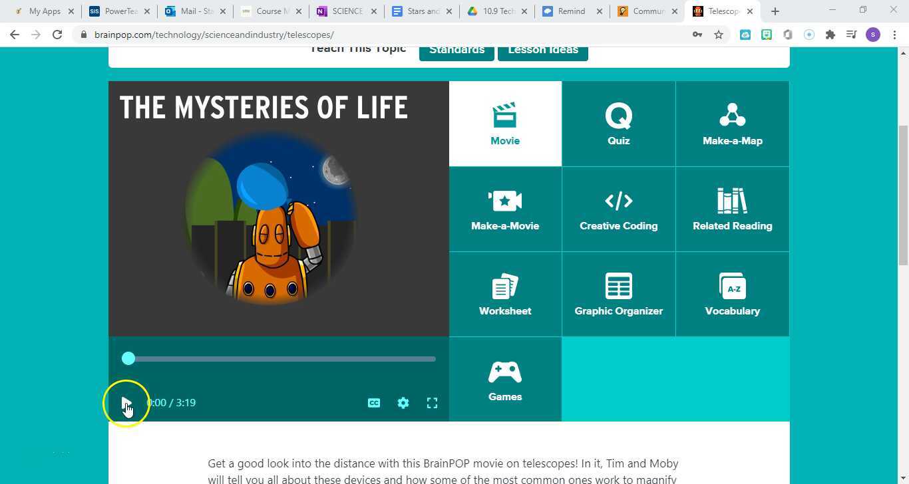Select the Make-a-Map activity
Screen dimensions: 909x484
tap(732, 123)
